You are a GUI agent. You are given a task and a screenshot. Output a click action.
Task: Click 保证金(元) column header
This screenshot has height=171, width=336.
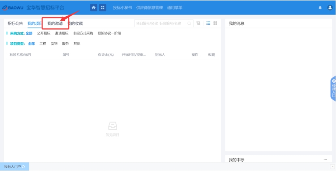click(106, 55)
